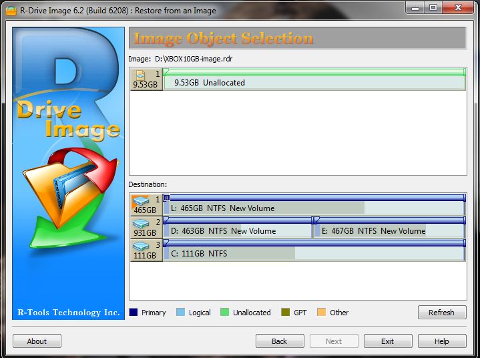Viewport: 480px width, 358px height.
Task: Open the About dialog
Action: (37, 341)
